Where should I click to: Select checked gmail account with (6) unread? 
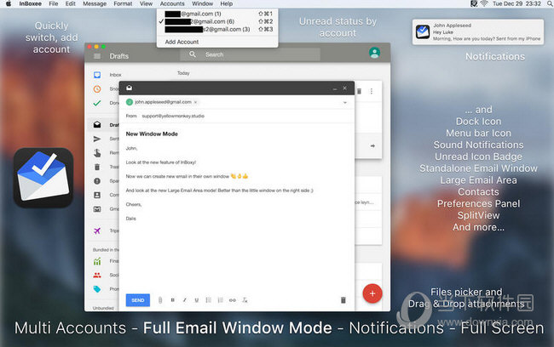217,21
